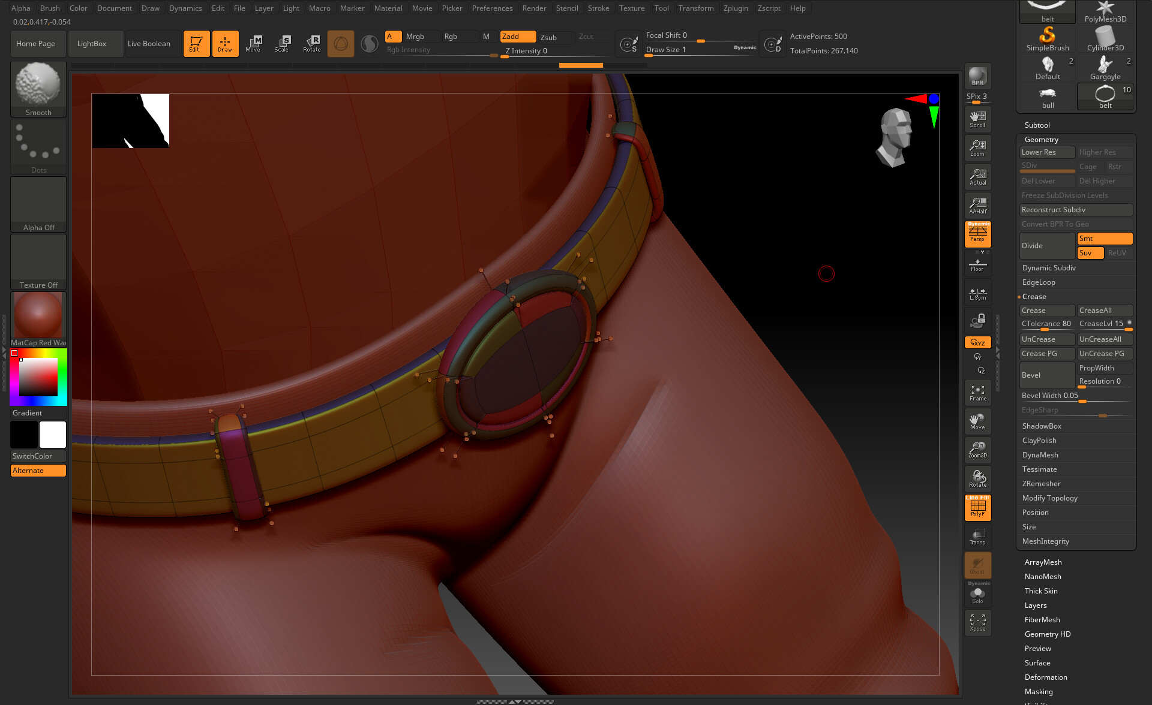Select the Draw mode button
The height and width of the screenshot is (705, 1152).
click(x=225, y=44)
